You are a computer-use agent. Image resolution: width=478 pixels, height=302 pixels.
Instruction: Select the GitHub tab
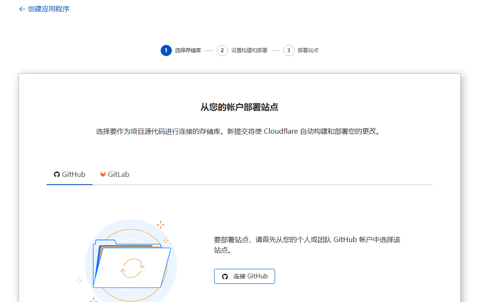(69, 174)
